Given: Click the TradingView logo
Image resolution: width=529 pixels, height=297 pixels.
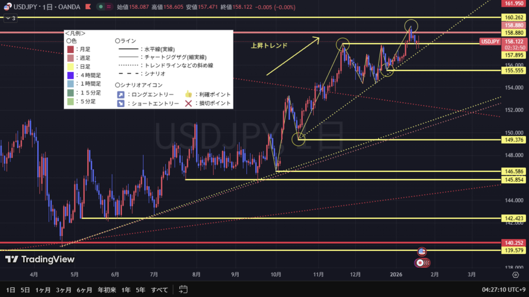Looking at the screenshot, I should tap(40, 260).
